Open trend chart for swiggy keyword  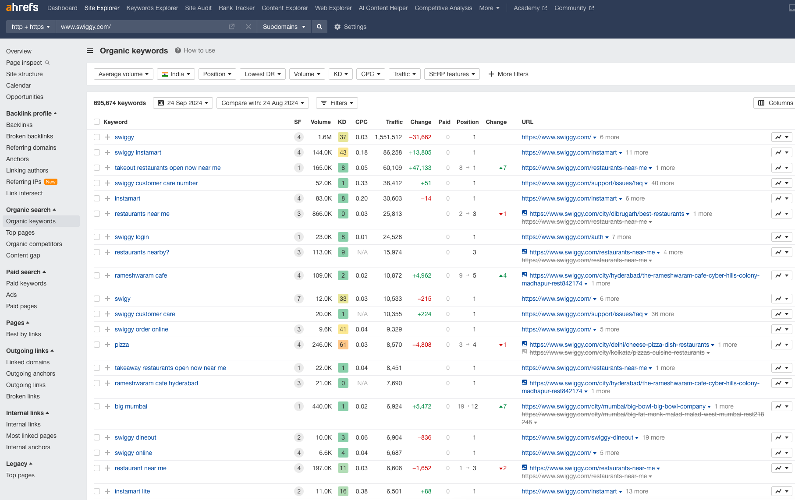781,137
